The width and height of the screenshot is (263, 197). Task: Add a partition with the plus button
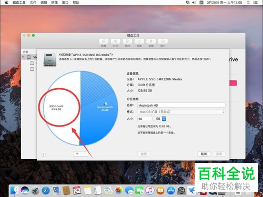coord(77,154)
